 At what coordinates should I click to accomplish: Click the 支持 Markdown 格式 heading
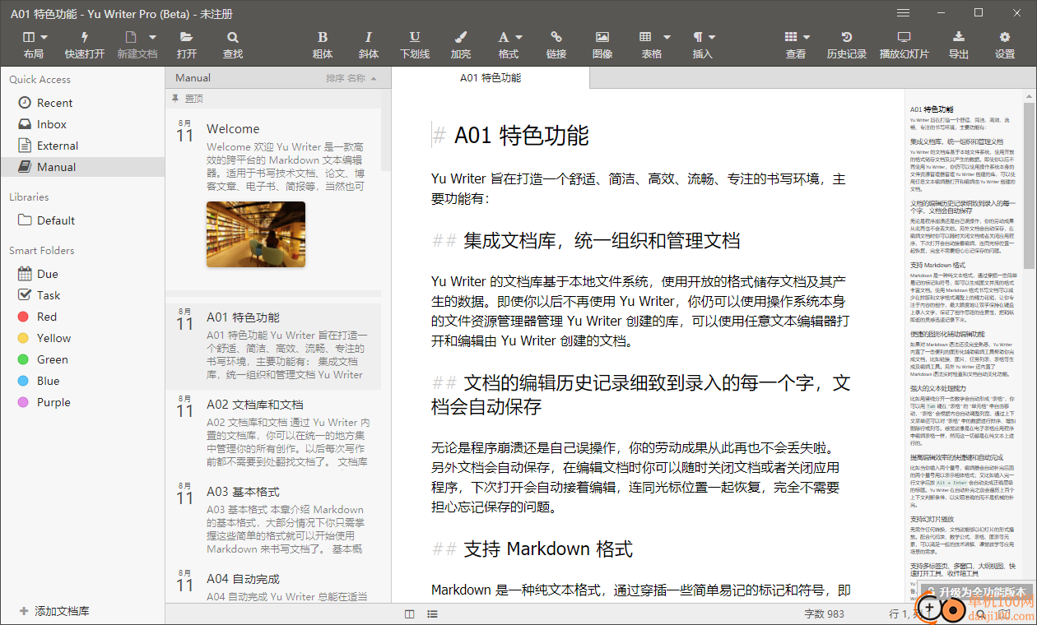click(548, 549)
